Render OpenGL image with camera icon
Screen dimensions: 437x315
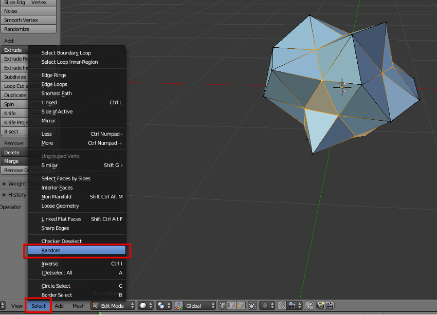(x=320, y=306)
